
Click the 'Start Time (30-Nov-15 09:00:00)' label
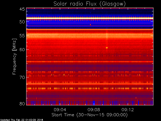(90, 115)
